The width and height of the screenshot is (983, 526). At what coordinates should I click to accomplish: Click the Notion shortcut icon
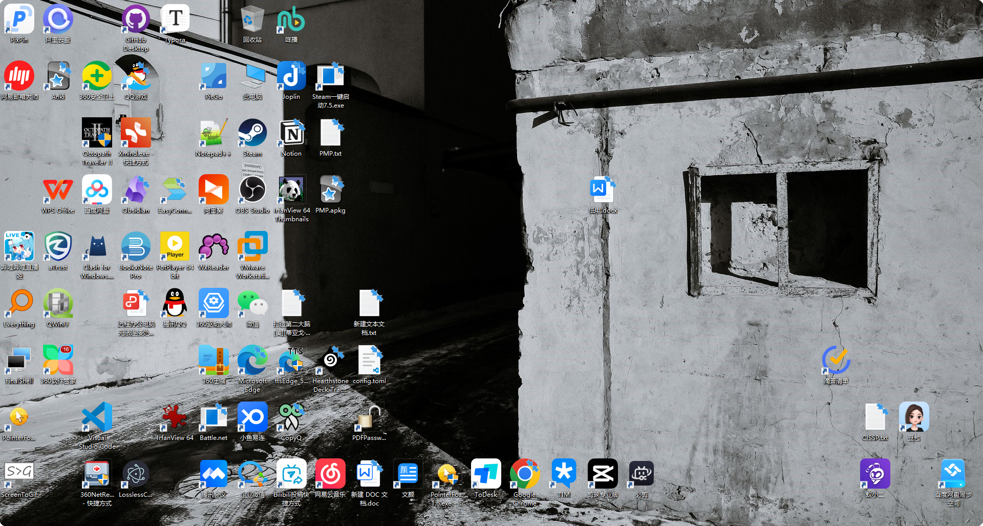[x=291, y=134]
